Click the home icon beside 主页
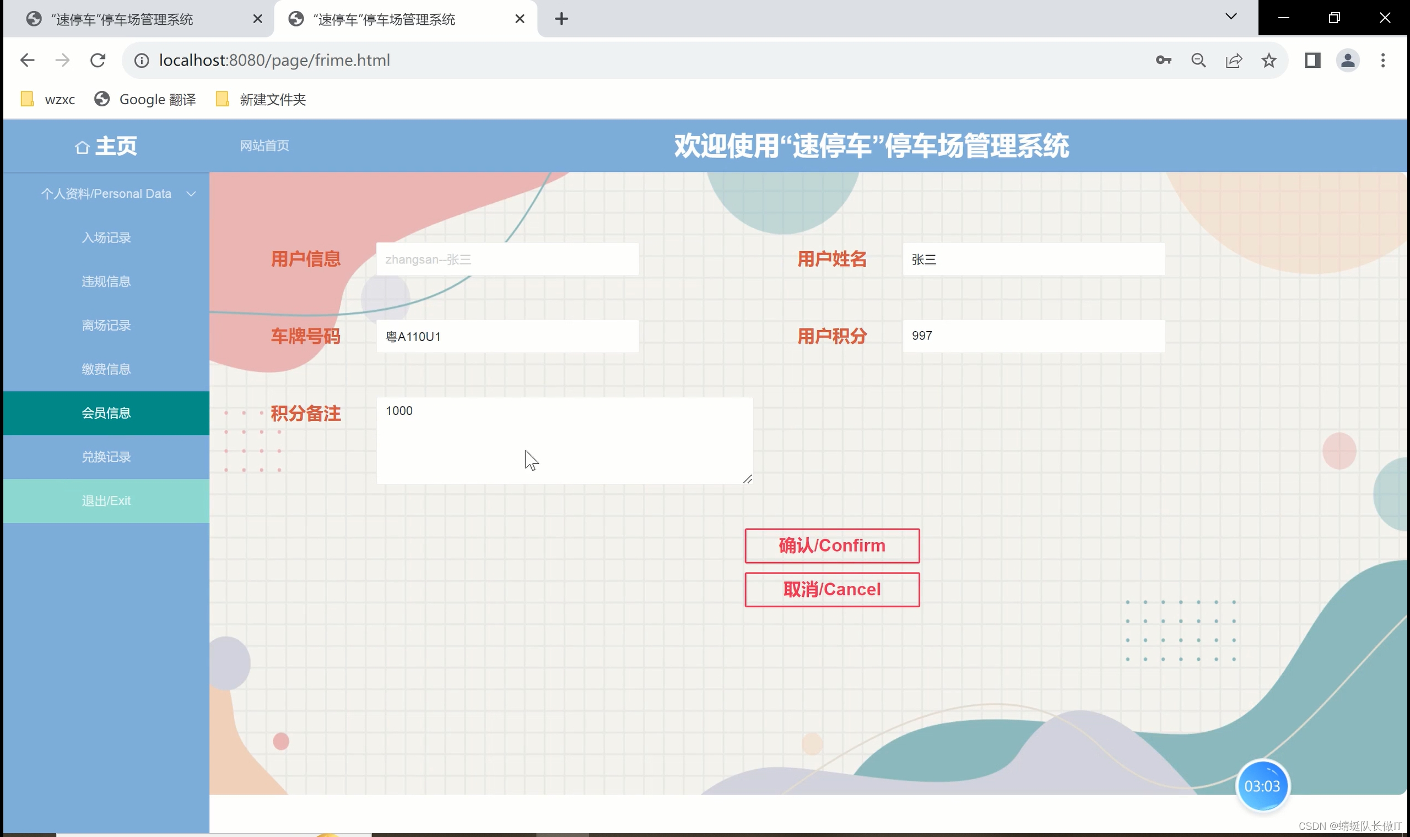This screenshot has height=837, width=1410. pos(82,146)
